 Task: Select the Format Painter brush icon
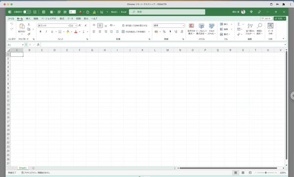[28, 34]
